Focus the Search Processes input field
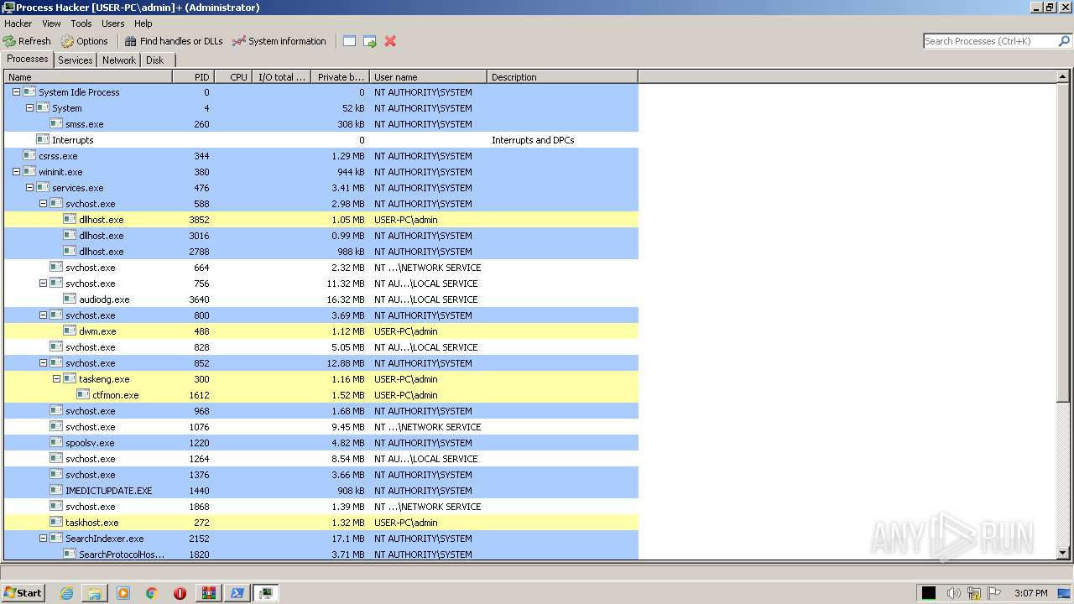Image resolution: width=1074 pixels, height=604 pixels. coord(989,41)
